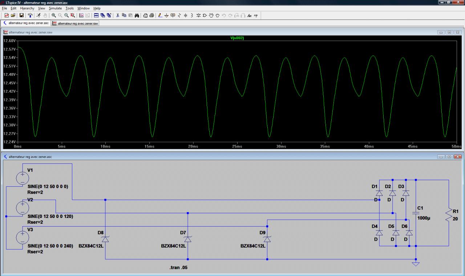Open the Simulate menu

56,8
